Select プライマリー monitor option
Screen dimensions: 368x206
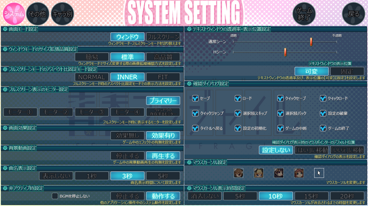click(x=163, y=100)
